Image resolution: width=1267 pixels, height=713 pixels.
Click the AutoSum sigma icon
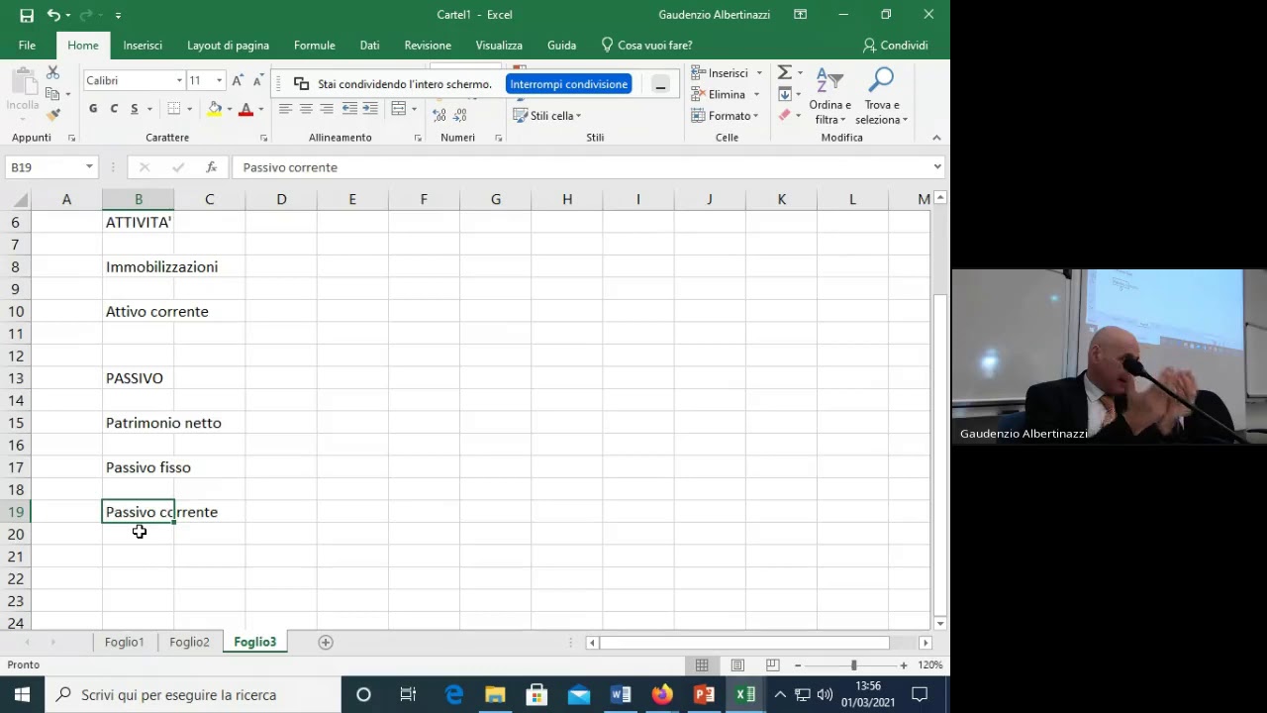pyautogui.click(x=784, y=73)
